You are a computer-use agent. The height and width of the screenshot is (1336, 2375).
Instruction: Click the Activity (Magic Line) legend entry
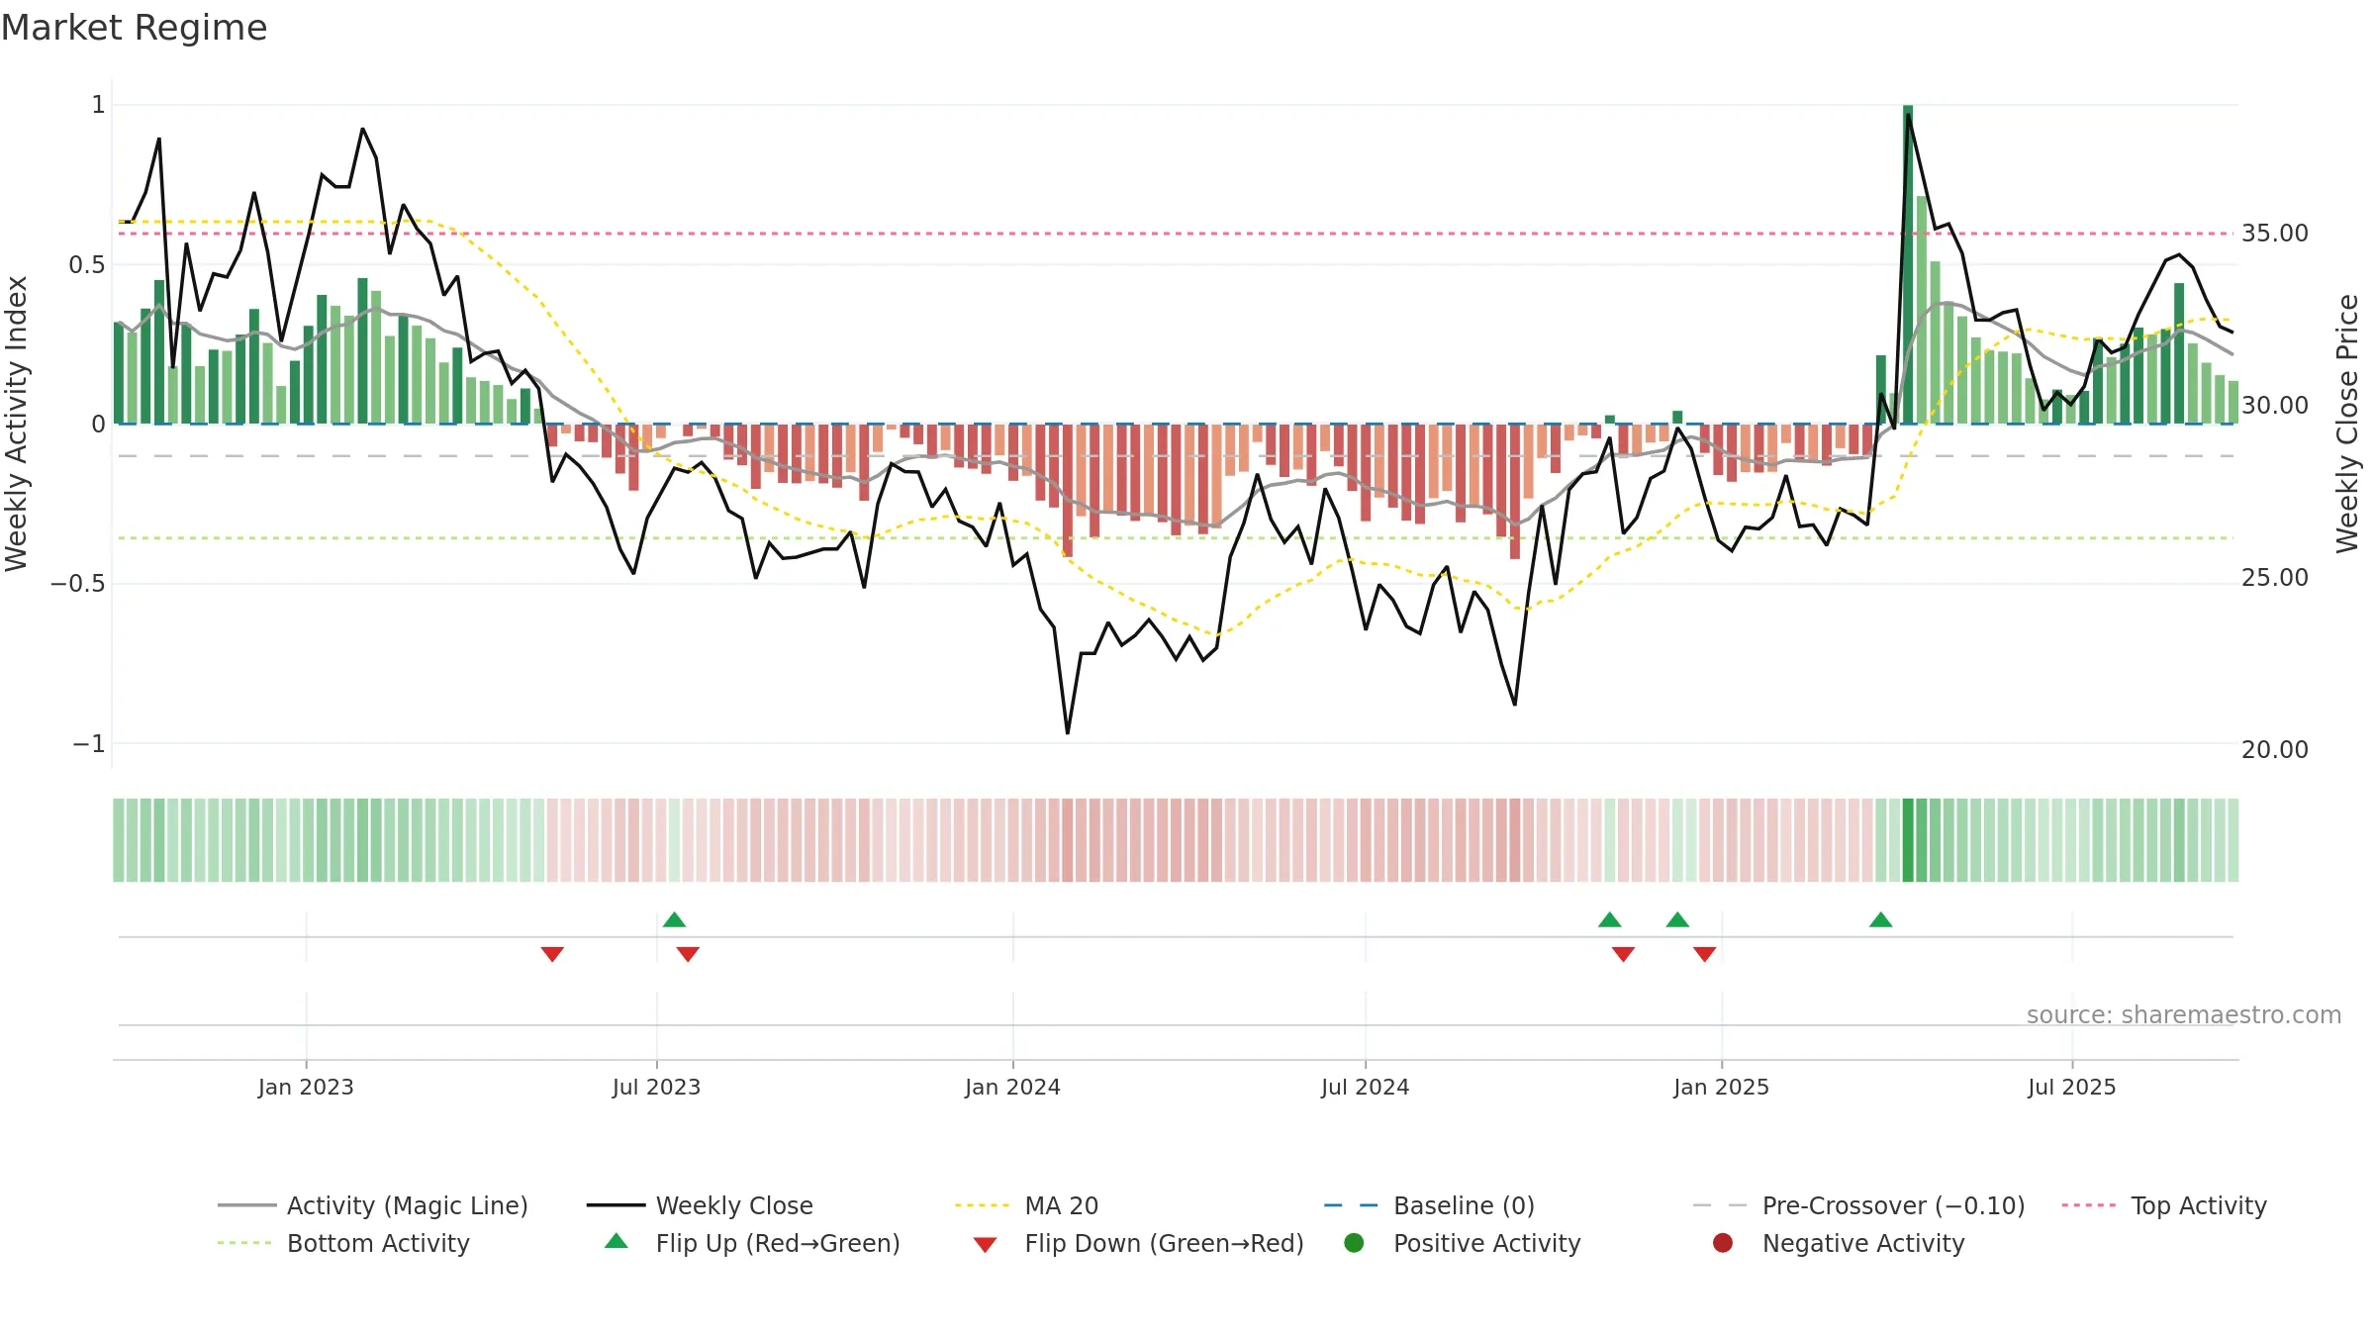tap(373, 1205)
